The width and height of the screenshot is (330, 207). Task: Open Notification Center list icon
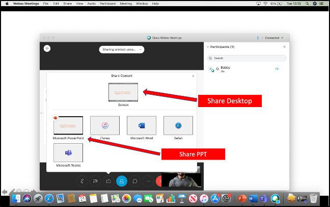(321, 4)
